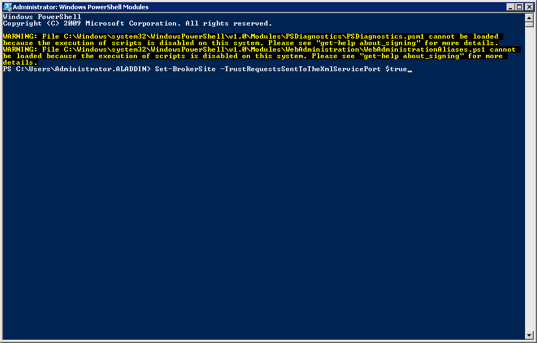Click the Copyright 2009 Microsoft Corporation line
537x343 pixels.
point(138,23)
